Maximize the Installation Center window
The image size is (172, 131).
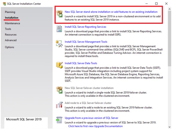(156, 4)
